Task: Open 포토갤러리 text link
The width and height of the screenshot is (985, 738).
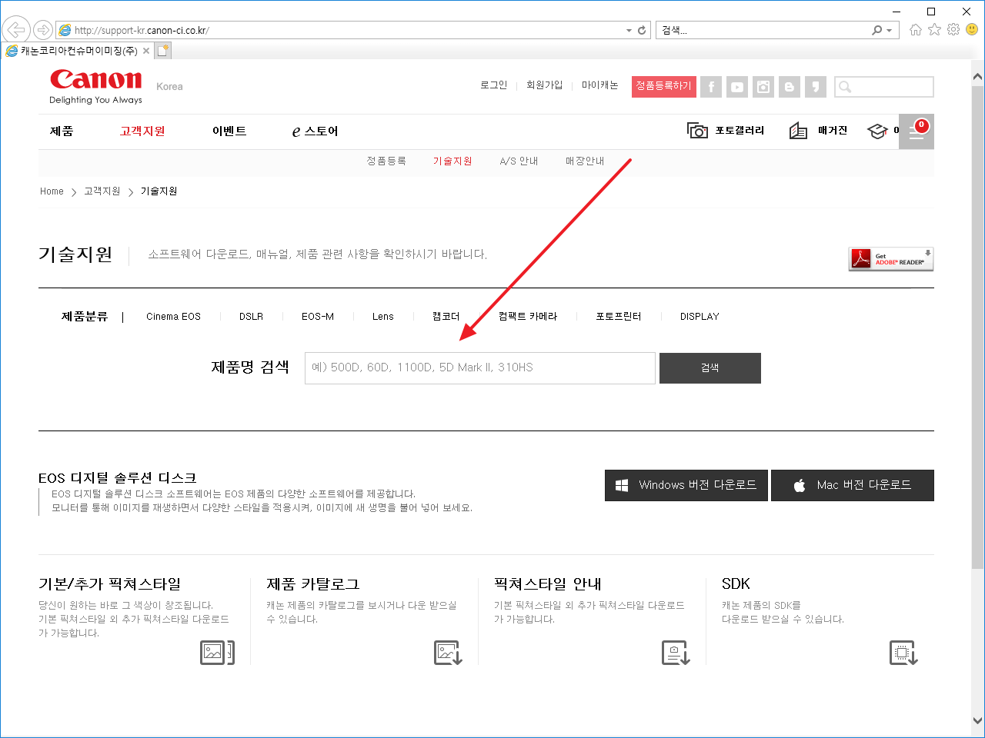Action: (x=740, y=131)
